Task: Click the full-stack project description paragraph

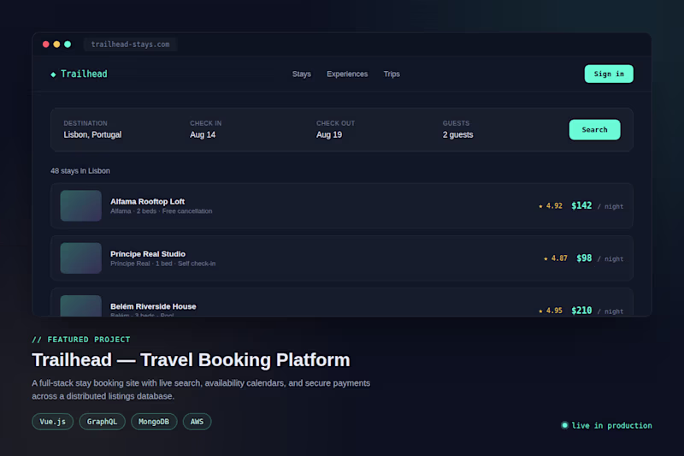Action: (x=201, y=389)
